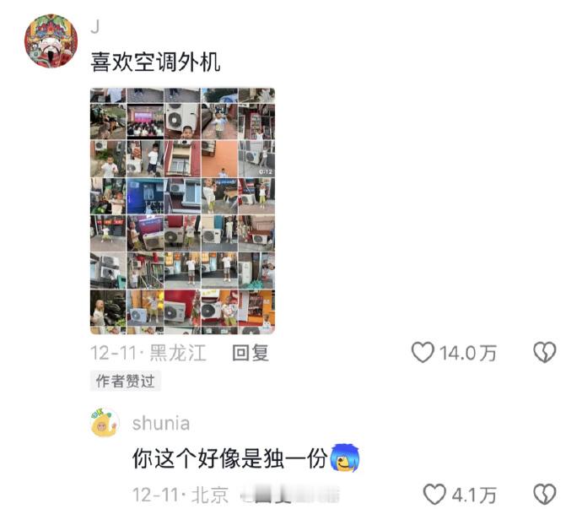The width and height of the screenshot is (582, 509).
Task: Like J's comment with the heart icon
Action: click(x=423, y=352)
